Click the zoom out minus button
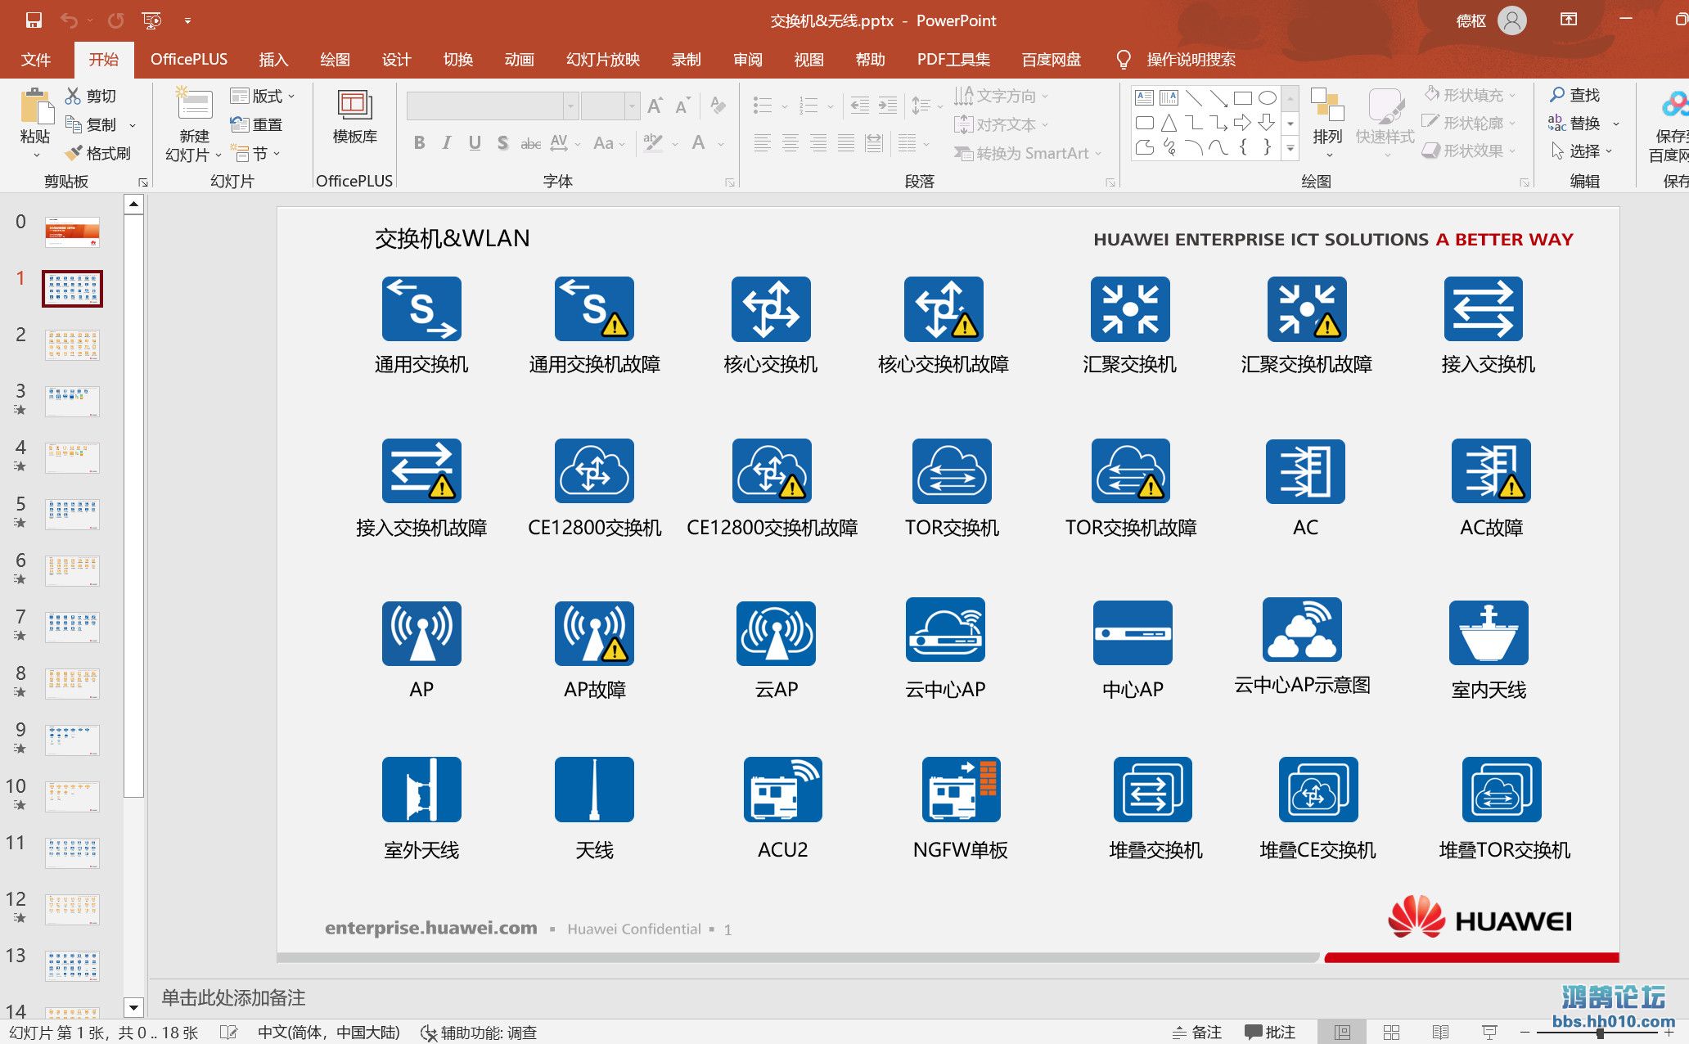 pyautogui.click(x=1525, y=1033)
